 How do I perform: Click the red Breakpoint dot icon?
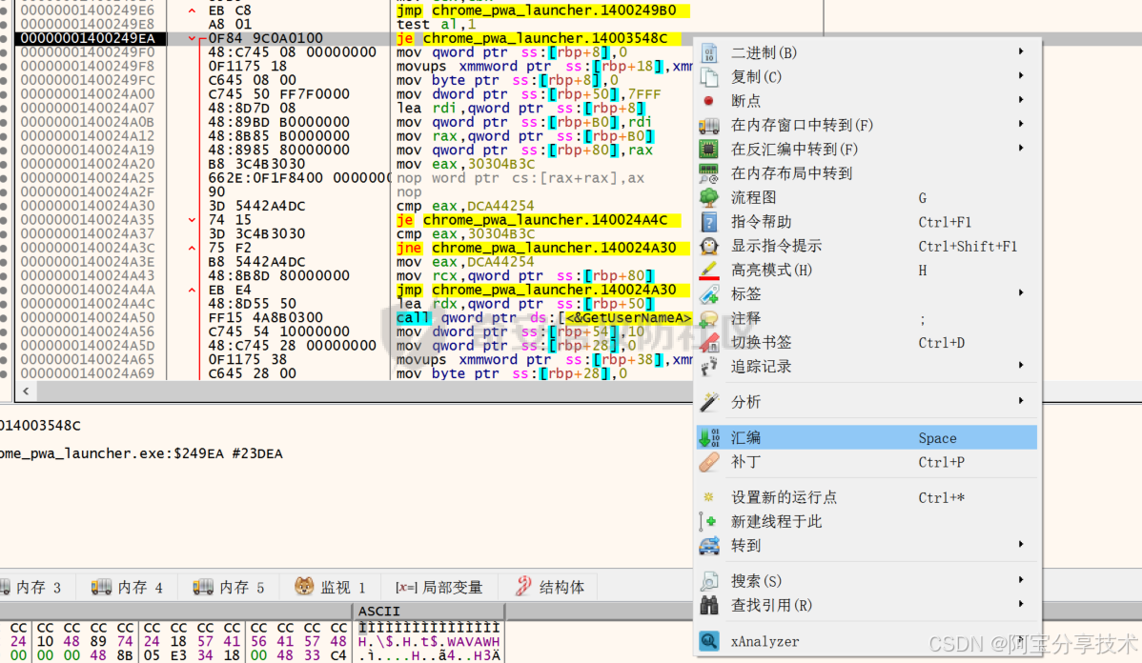pyautogui.click(x=708, y=100)
